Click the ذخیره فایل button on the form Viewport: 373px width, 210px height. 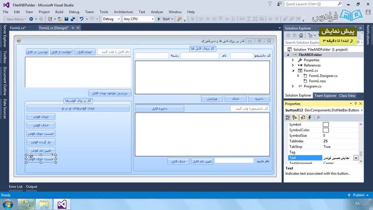(x=159, y=108)
